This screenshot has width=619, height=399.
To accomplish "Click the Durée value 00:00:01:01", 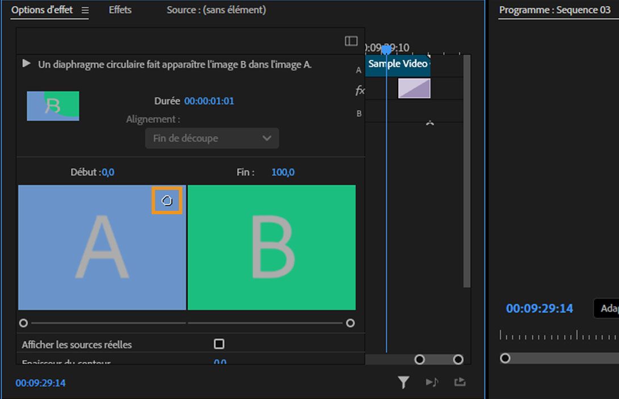I will [209, 101].
